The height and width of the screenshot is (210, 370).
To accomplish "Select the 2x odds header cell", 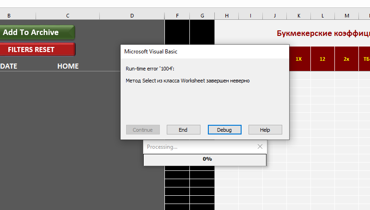I will 346,59.
